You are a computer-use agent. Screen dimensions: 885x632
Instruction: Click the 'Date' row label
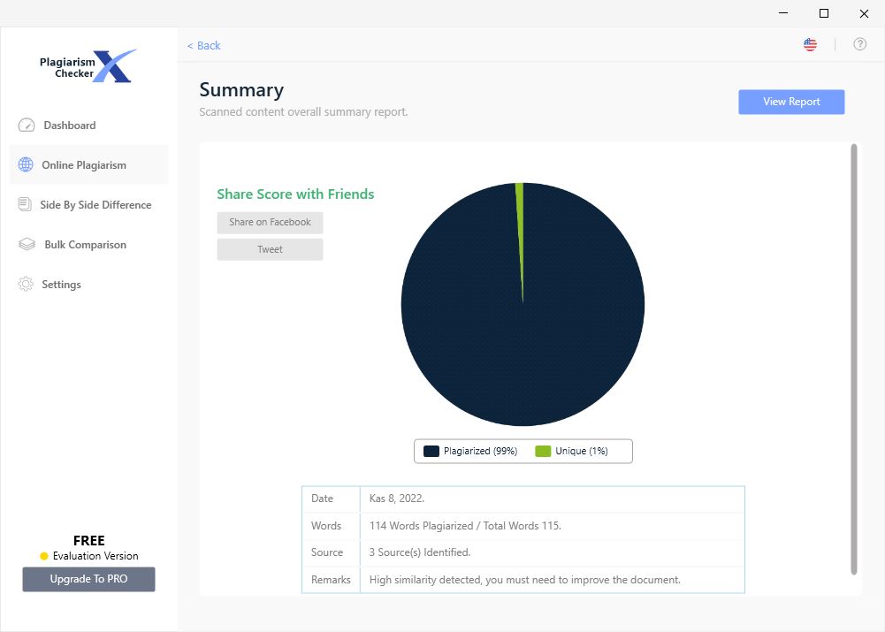tap(323, 499)
